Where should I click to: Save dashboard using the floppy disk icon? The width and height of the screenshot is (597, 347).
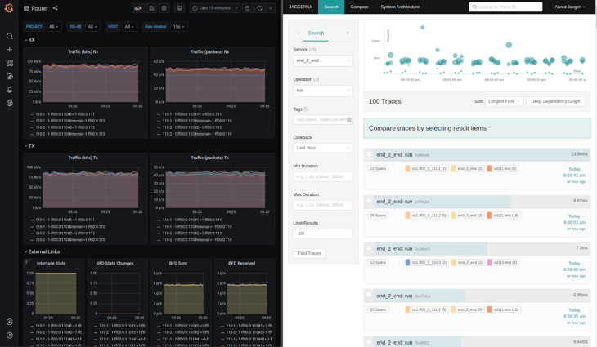click(151, 8)
